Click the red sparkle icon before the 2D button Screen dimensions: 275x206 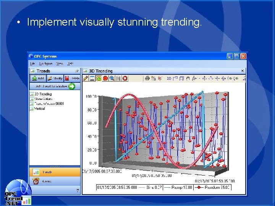coord(160,78)
